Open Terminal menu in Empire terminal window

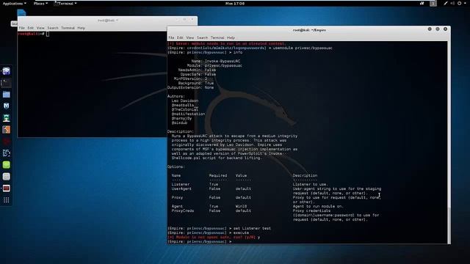pos(217,37)
